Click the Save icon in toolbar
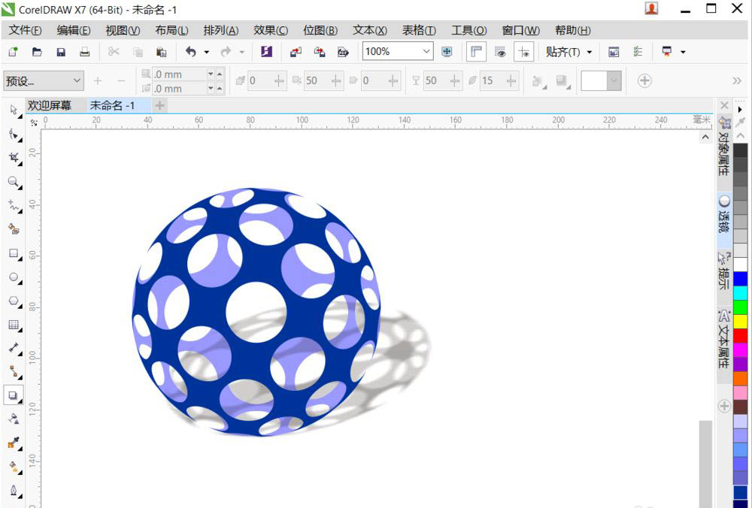The height and width of the screenshot is (508, 752). (61, 52)
